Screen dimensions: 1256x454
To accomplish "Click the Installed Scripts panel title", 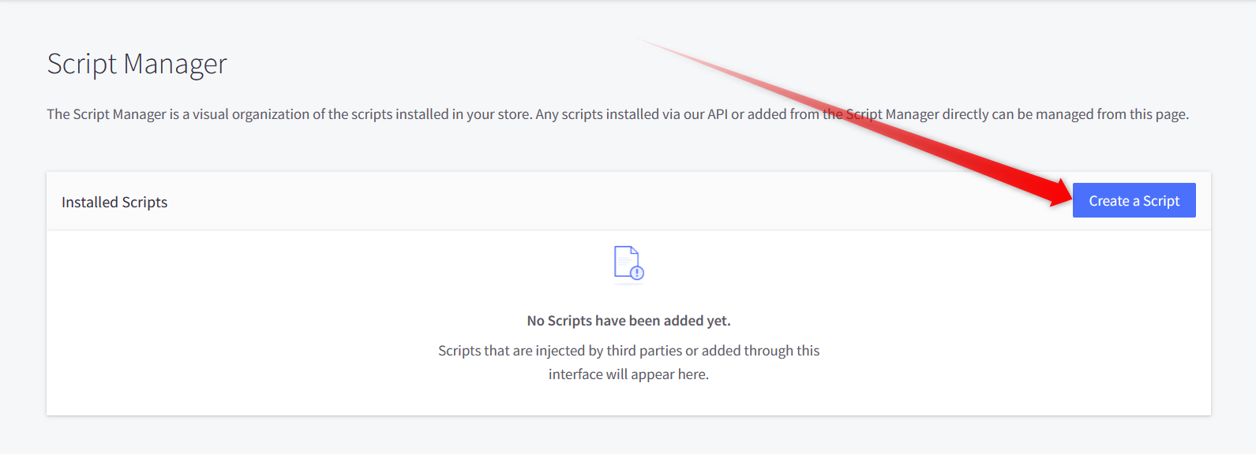I will click(x=114, y=202).
